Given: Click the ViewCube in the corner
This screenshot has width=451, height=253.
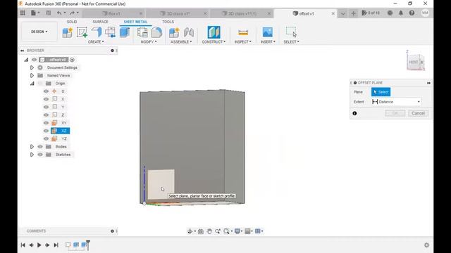Looking at the screenshot, I should click(415, 62).
